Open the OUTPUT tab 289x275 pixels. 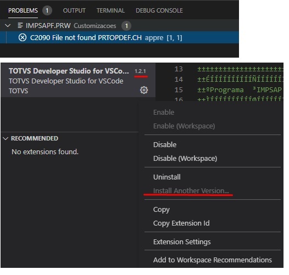tap(74, 10)
